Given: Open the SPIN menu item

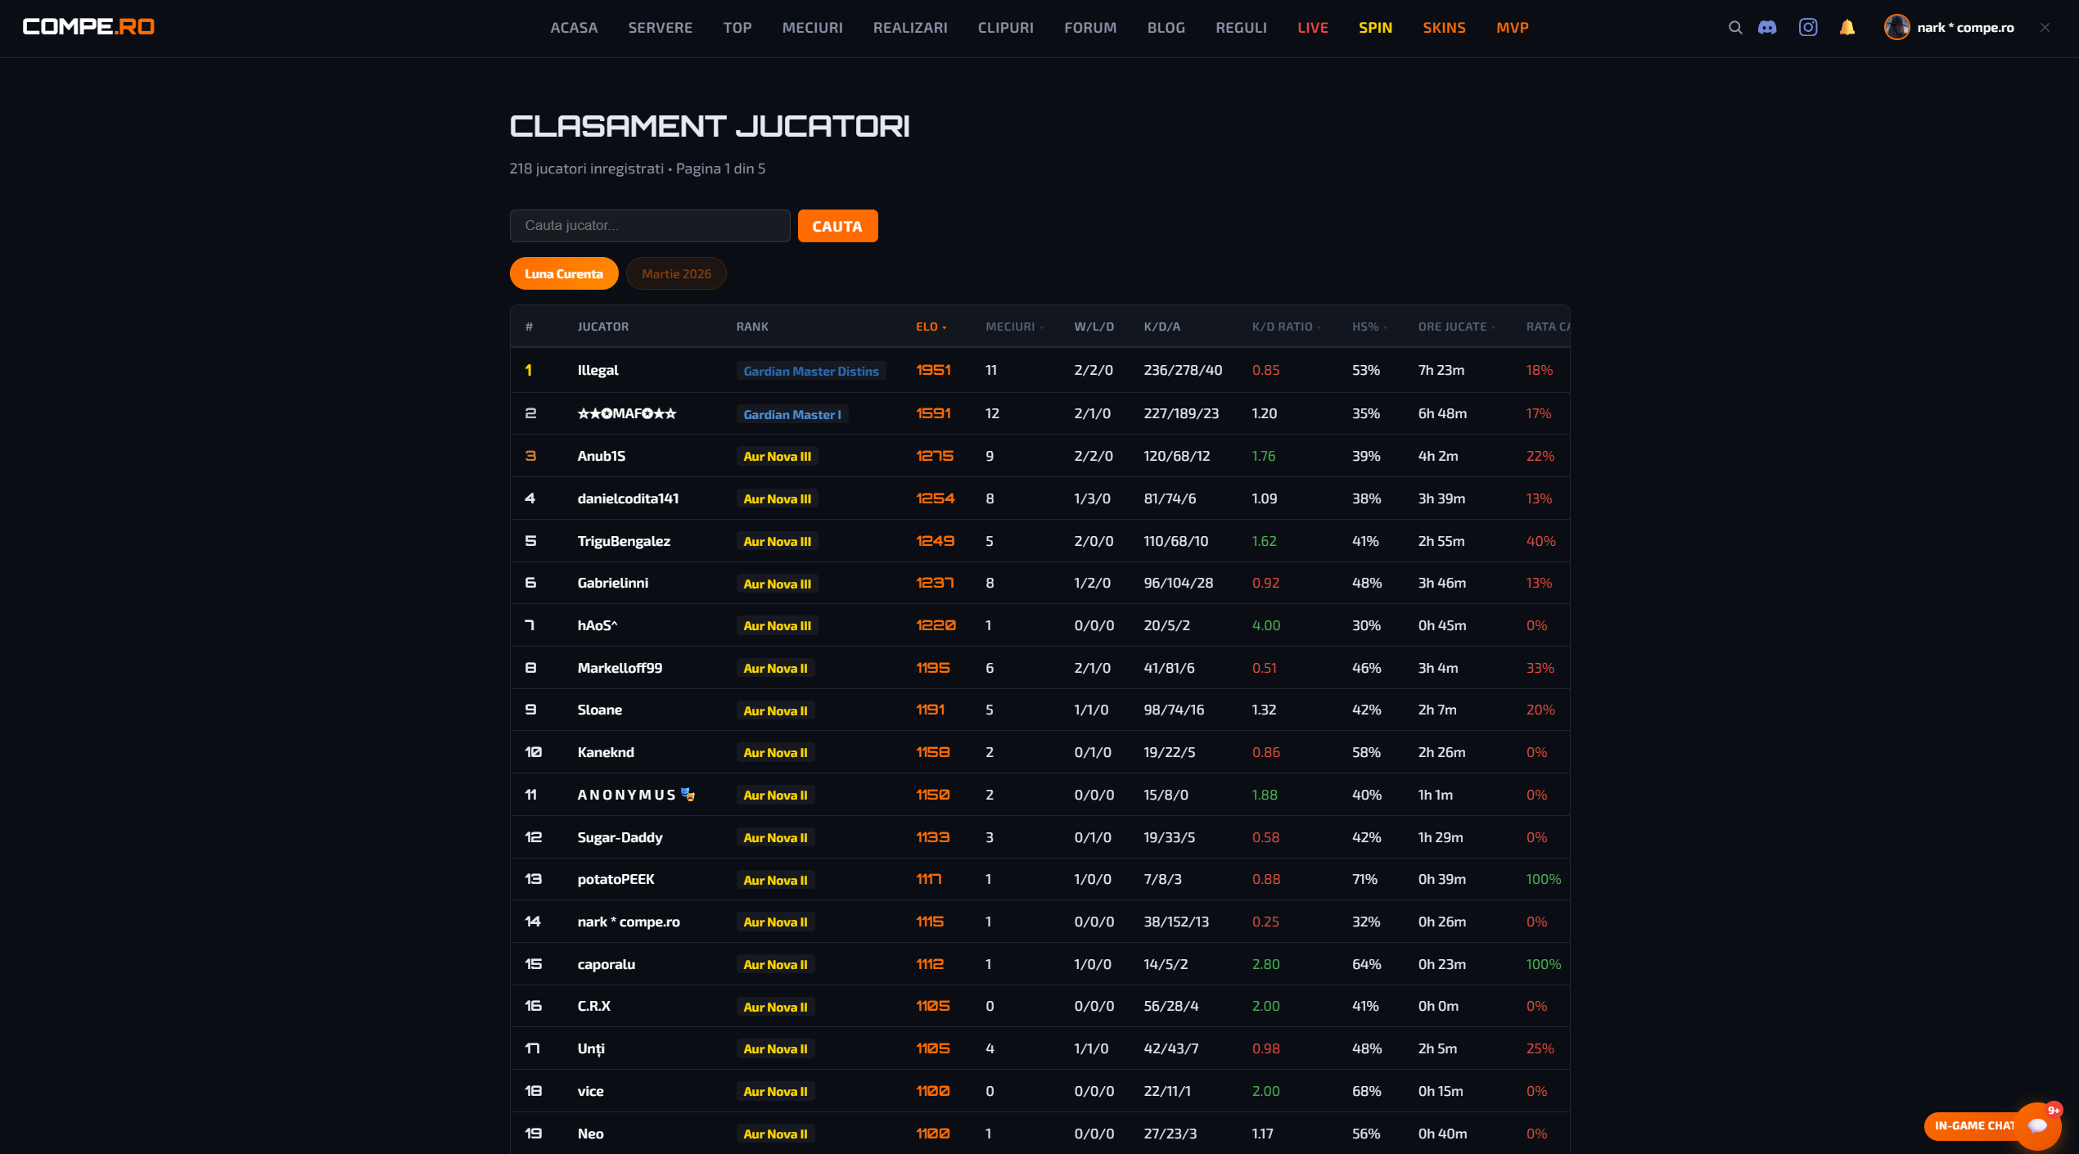Looking at the screenshot, I should (1375, 27).
